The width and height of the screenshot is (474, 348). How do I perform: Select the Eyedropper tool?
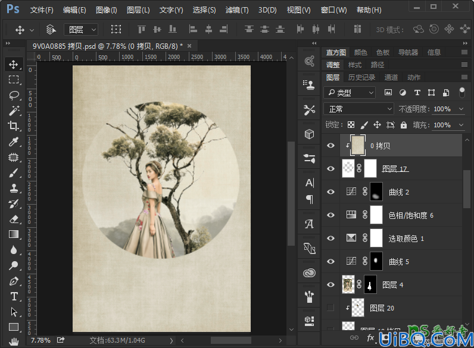tap(13, 142)
